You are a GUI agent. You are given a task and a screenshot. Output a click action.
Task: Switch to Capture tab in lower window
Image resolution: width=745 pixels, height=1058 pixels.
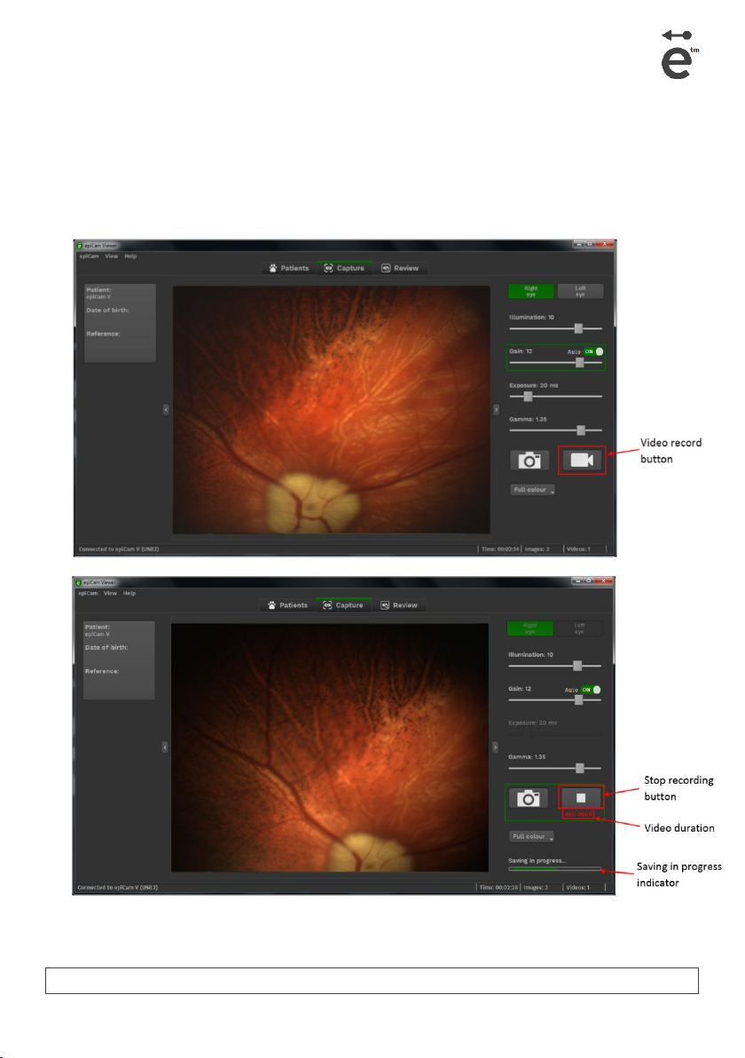(343, 605)
